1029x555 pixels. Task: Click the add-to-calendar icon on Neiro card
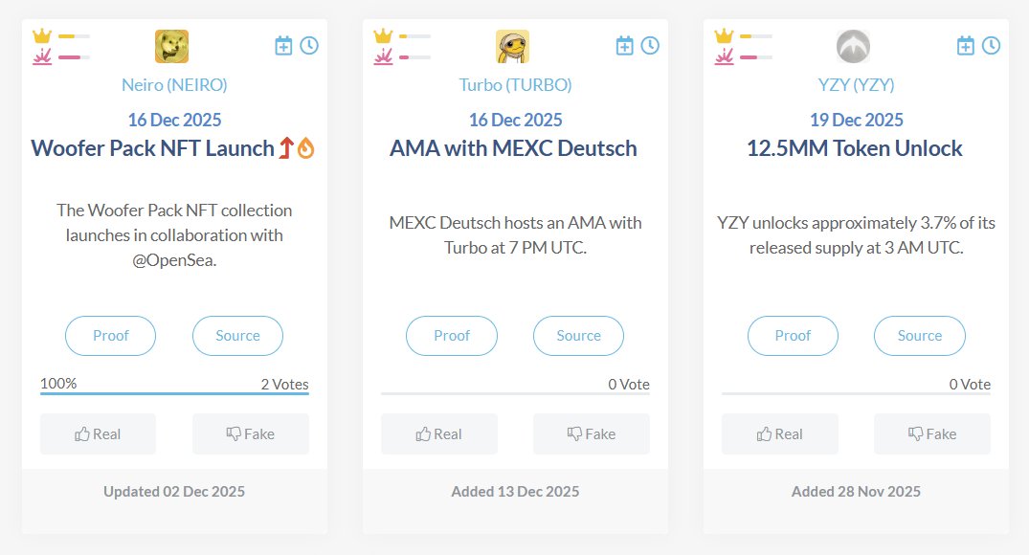[283, 45]
